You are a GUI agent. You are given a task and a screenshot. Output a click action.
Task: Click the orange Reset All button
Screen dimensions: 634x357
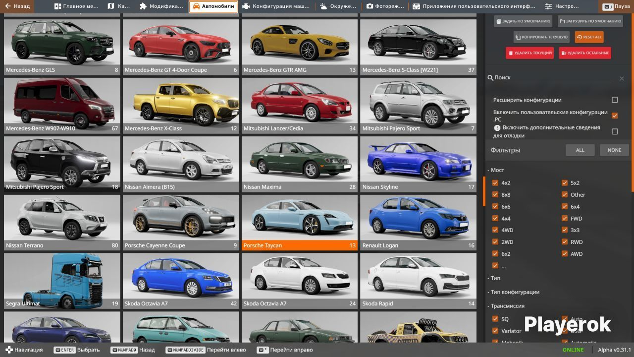point(589,37)
